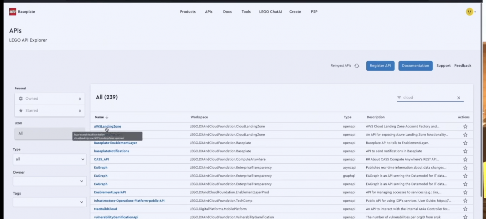The width and height of the screenshot is (486, 219).
Task: Open the Products menu
Action: [x=188, y=12]
